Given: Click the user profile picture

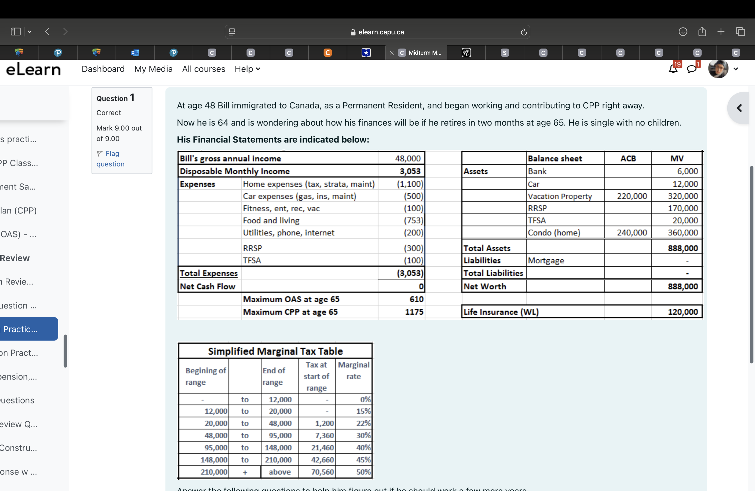Looking at the screenshot, I should point(718,69).
